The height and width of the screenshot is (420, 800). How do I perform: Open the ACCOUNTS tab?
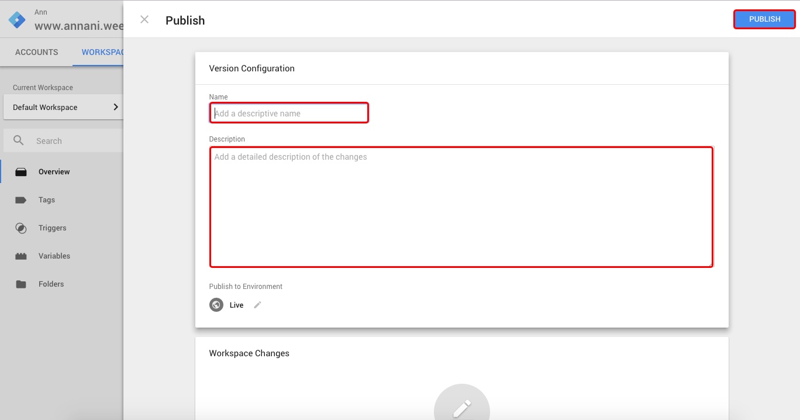(x=37, y=52)
